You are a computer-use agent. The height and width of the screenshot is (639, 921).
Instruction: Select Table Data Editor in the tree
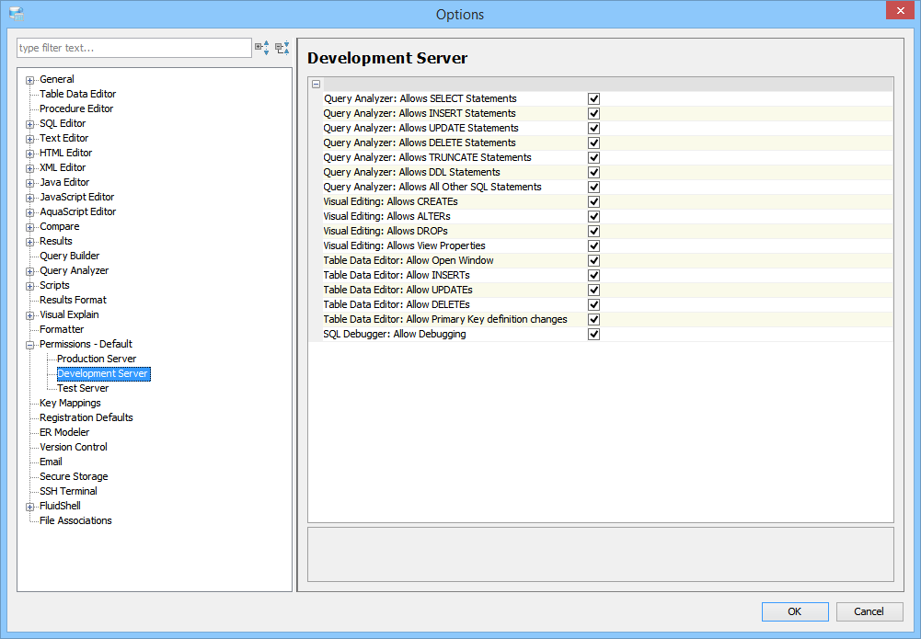pyautogui.click(x=77, y=94)
